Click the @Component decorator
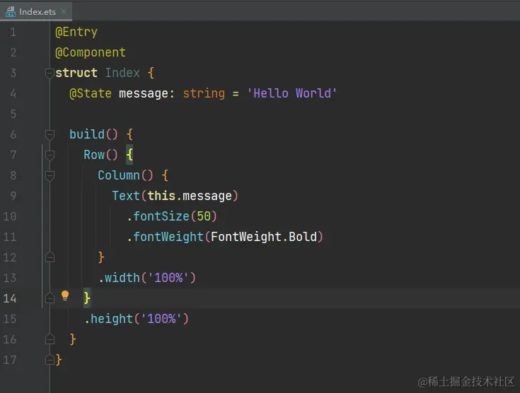The width and height of the screenshot is (520, 393). (x=91, y=52)
